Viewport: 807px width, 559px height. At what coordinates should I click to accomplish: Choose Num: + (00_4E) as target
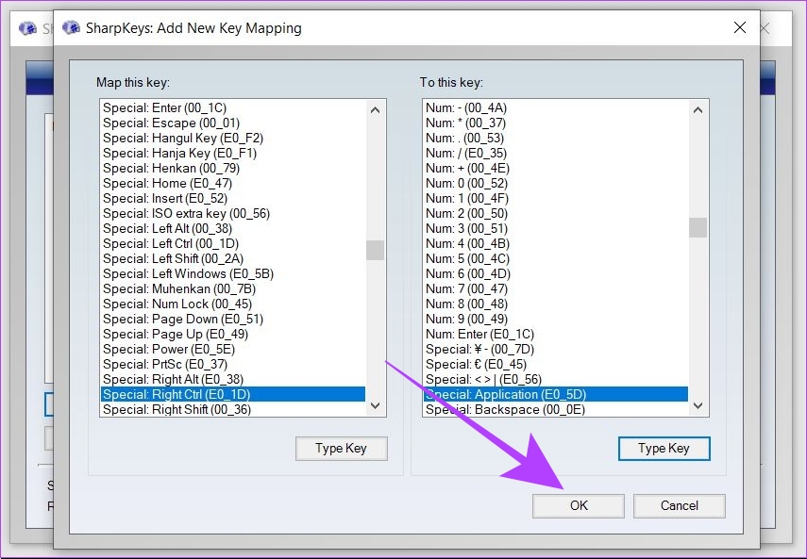[555, 168]
